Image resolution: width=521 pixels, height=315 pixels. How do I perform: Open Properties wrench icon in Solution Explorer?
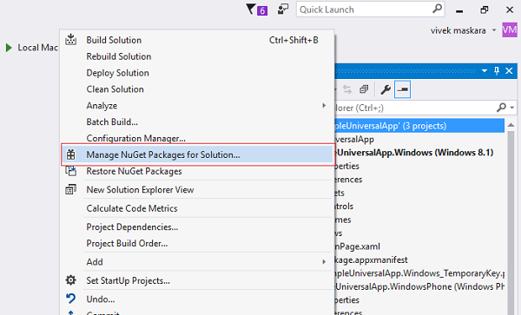click(386, 89)
